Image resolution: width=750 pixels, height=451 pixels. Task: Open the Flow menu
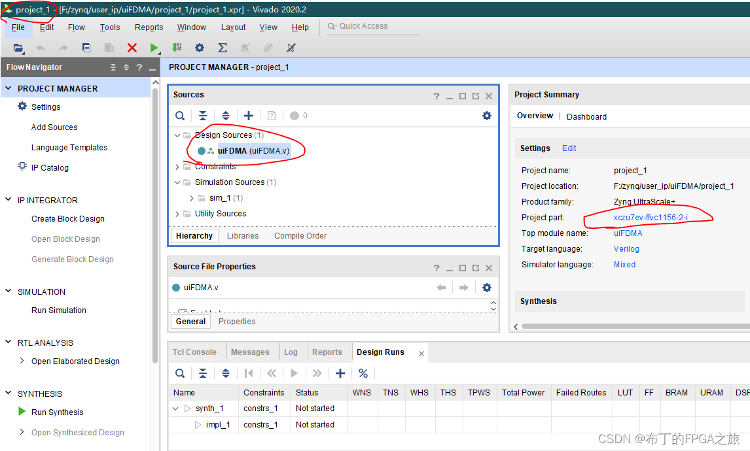pos(77,27)
